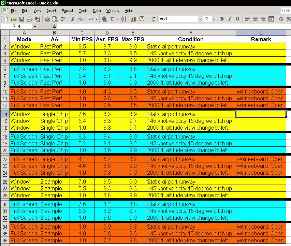Image resolution: width=291 pixels, height=246 pixels.
Task: Toggle Italic formatting
Action: pos(230,19)
